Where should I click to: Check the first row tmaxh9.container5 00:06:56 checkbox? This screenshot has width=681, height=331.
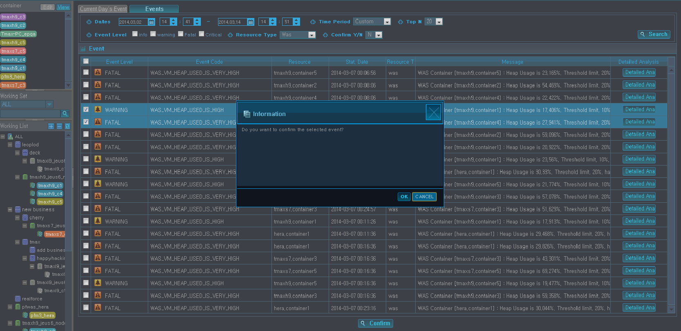tap(86, 72)
